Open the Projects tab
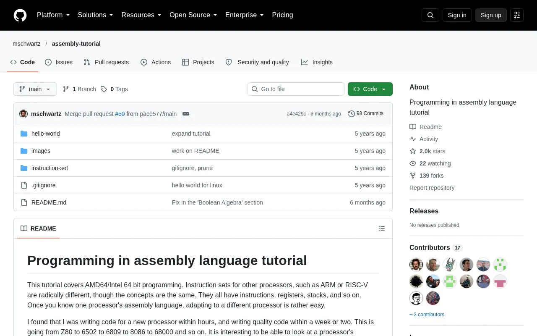Viewport: 537px width, 336px height. pyautogui.click(x=198, y=62)
